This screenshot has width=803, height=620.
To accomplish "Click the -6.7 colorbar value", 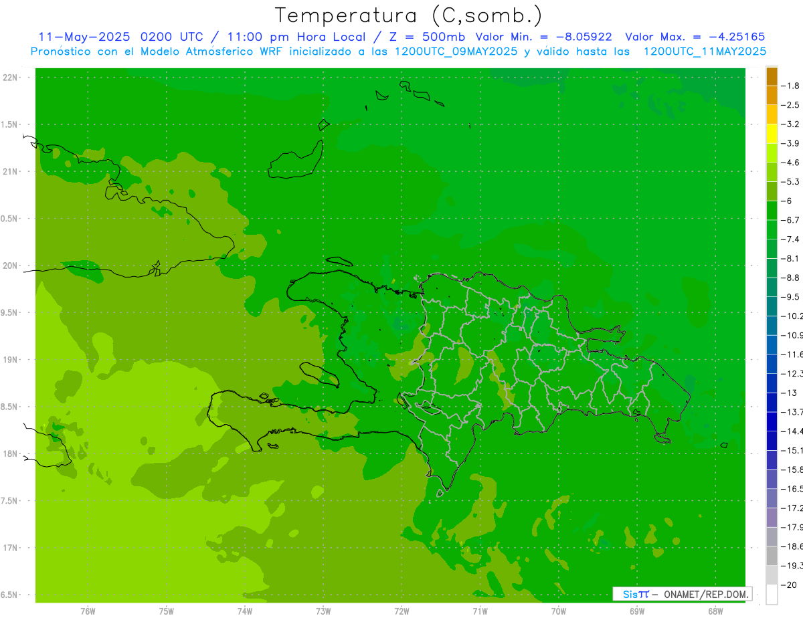I will [790, 220].
